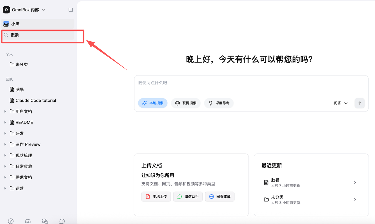Screen dimensions: 375x224
Task: Expand the 研发 folder tree arrow
Action: pos(5,133)
